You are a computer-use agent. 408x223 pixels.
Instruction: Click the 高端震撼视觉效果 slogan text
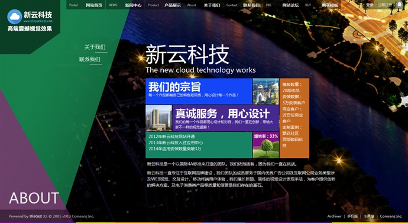pos(30,28)
